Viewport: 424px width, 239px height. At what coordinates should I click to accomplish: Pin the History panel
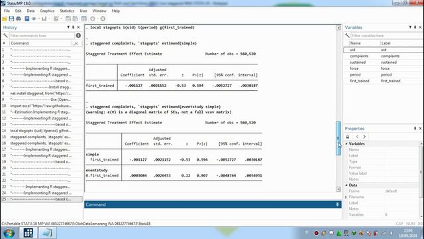pyautogui.click(x=74, y=27)
